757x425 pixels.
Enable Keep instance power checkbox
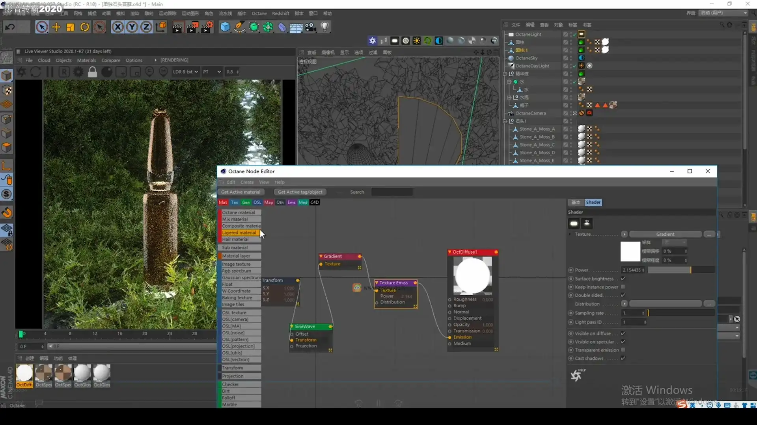click(x=623, y=287)
